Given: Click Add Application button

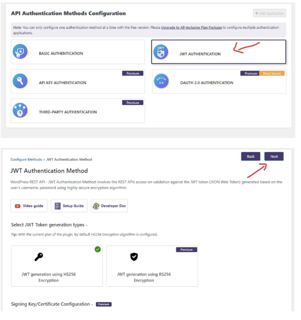Looking at the screenshot, I should (270, 13).
